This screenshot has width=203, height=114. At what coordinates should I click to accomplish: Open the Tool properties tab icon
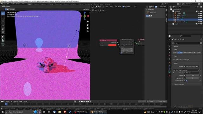[169, 40]
